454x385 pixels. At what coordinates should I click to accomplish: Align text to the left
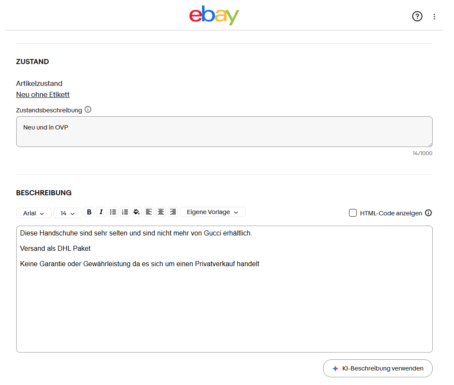(149, 212)
